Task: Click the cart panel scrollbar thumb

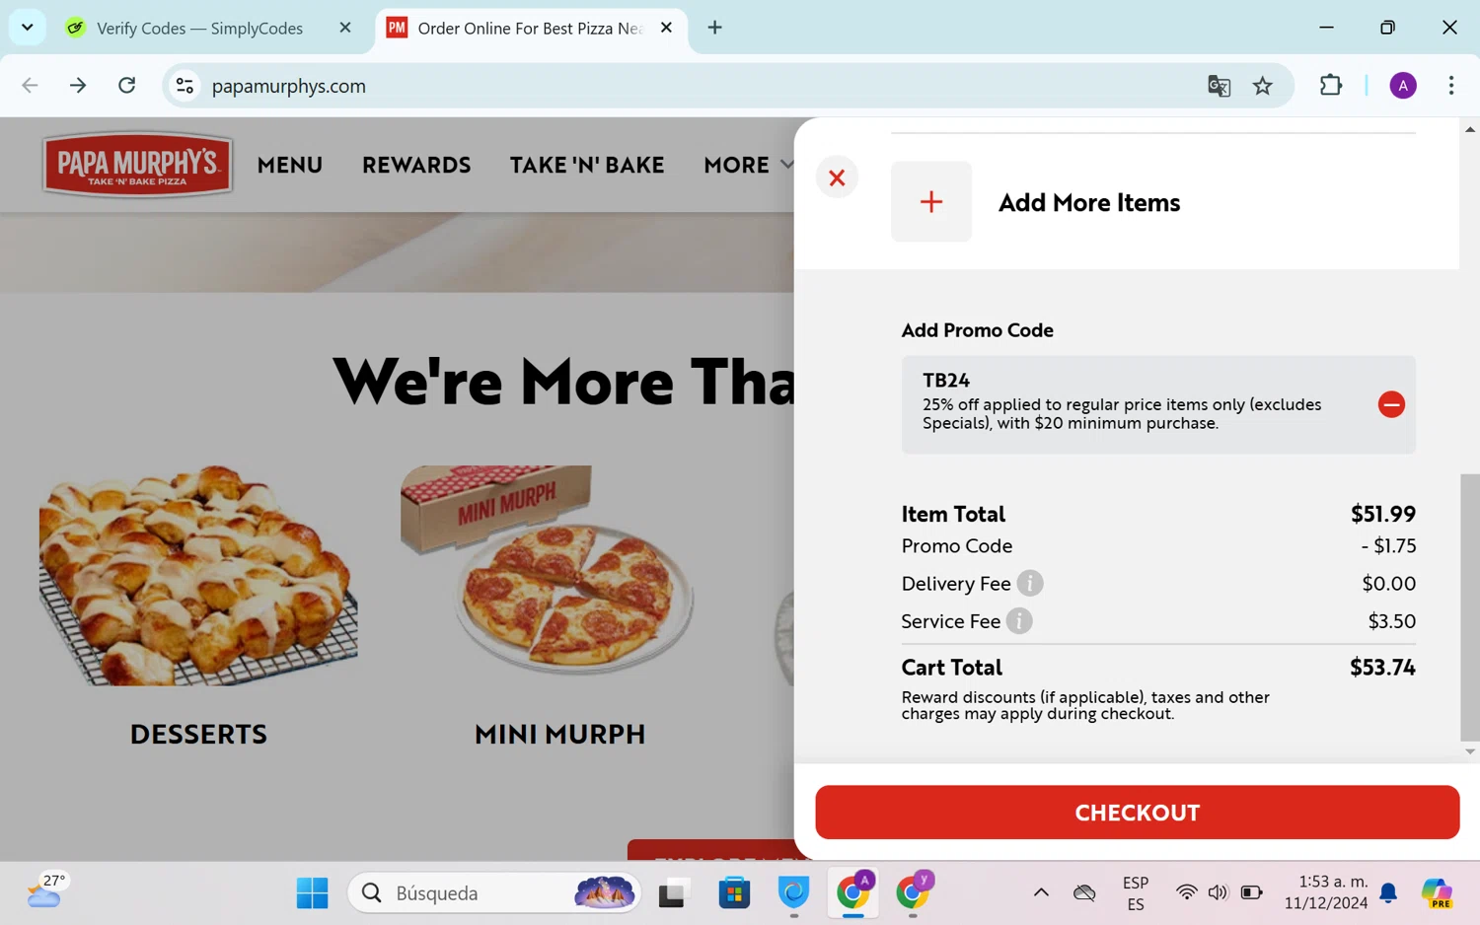Action: pos(1469,606)
